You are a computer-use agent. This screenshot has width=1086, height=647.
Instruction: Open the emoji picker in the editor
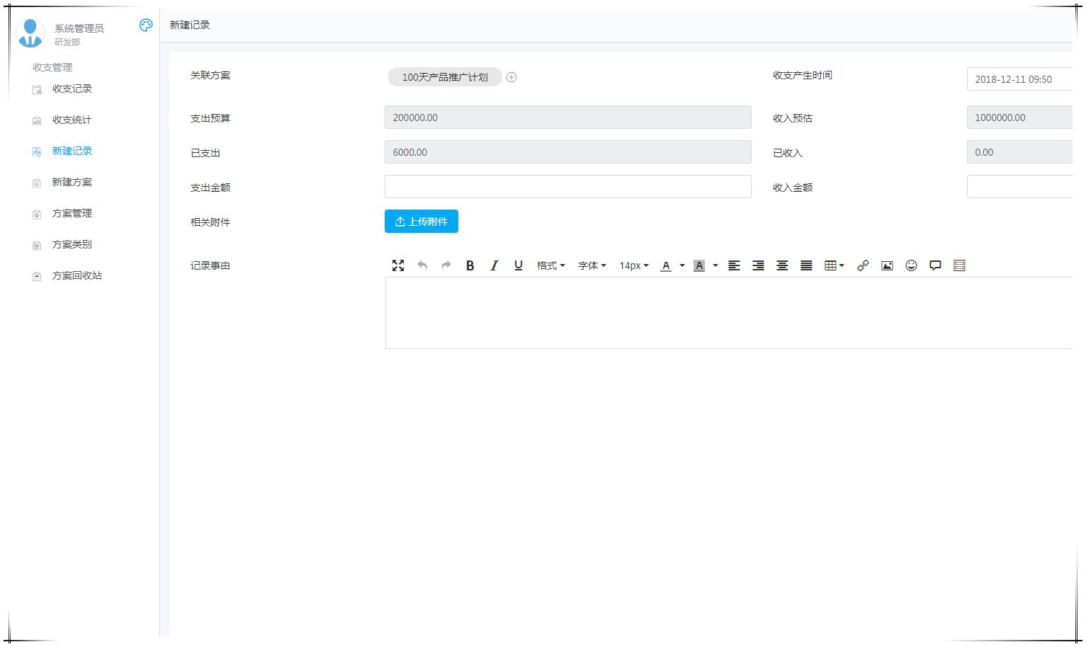click(x=911, y=265)
